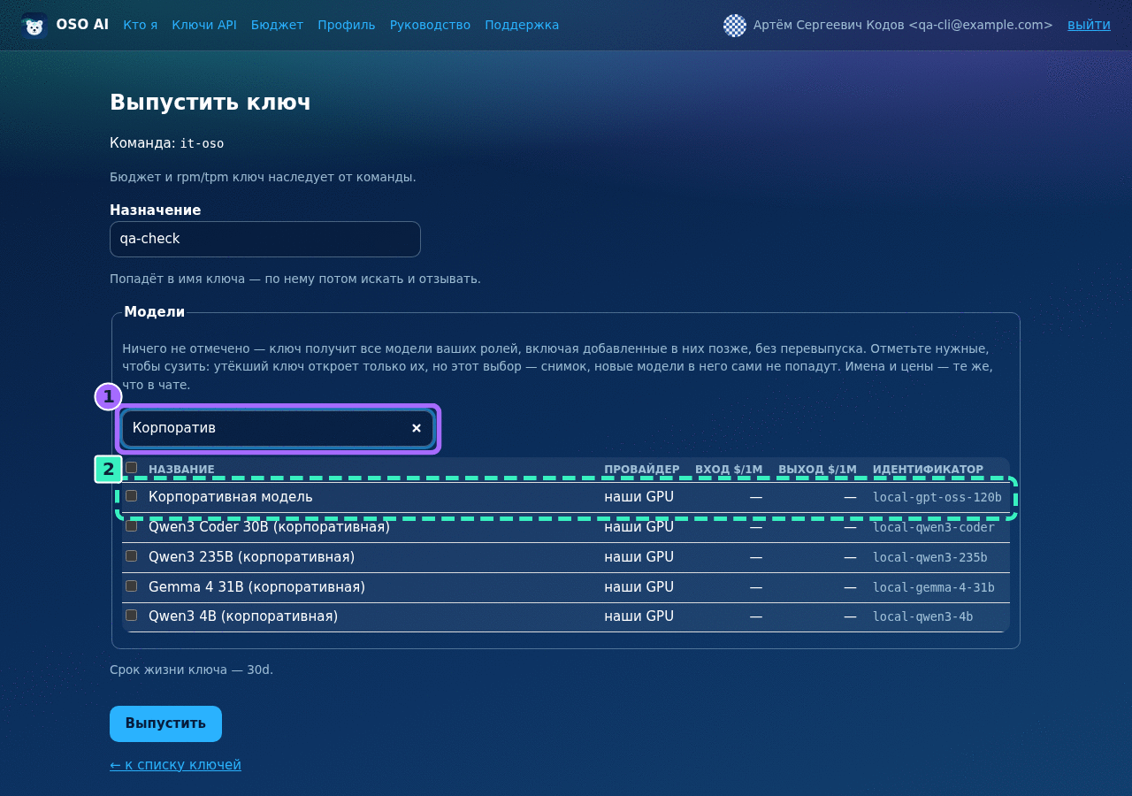Select the Qwen3 4B (корпоративная) name
Image resolution: width=1132 pixels, height=796 pixels.
[243, 616]
